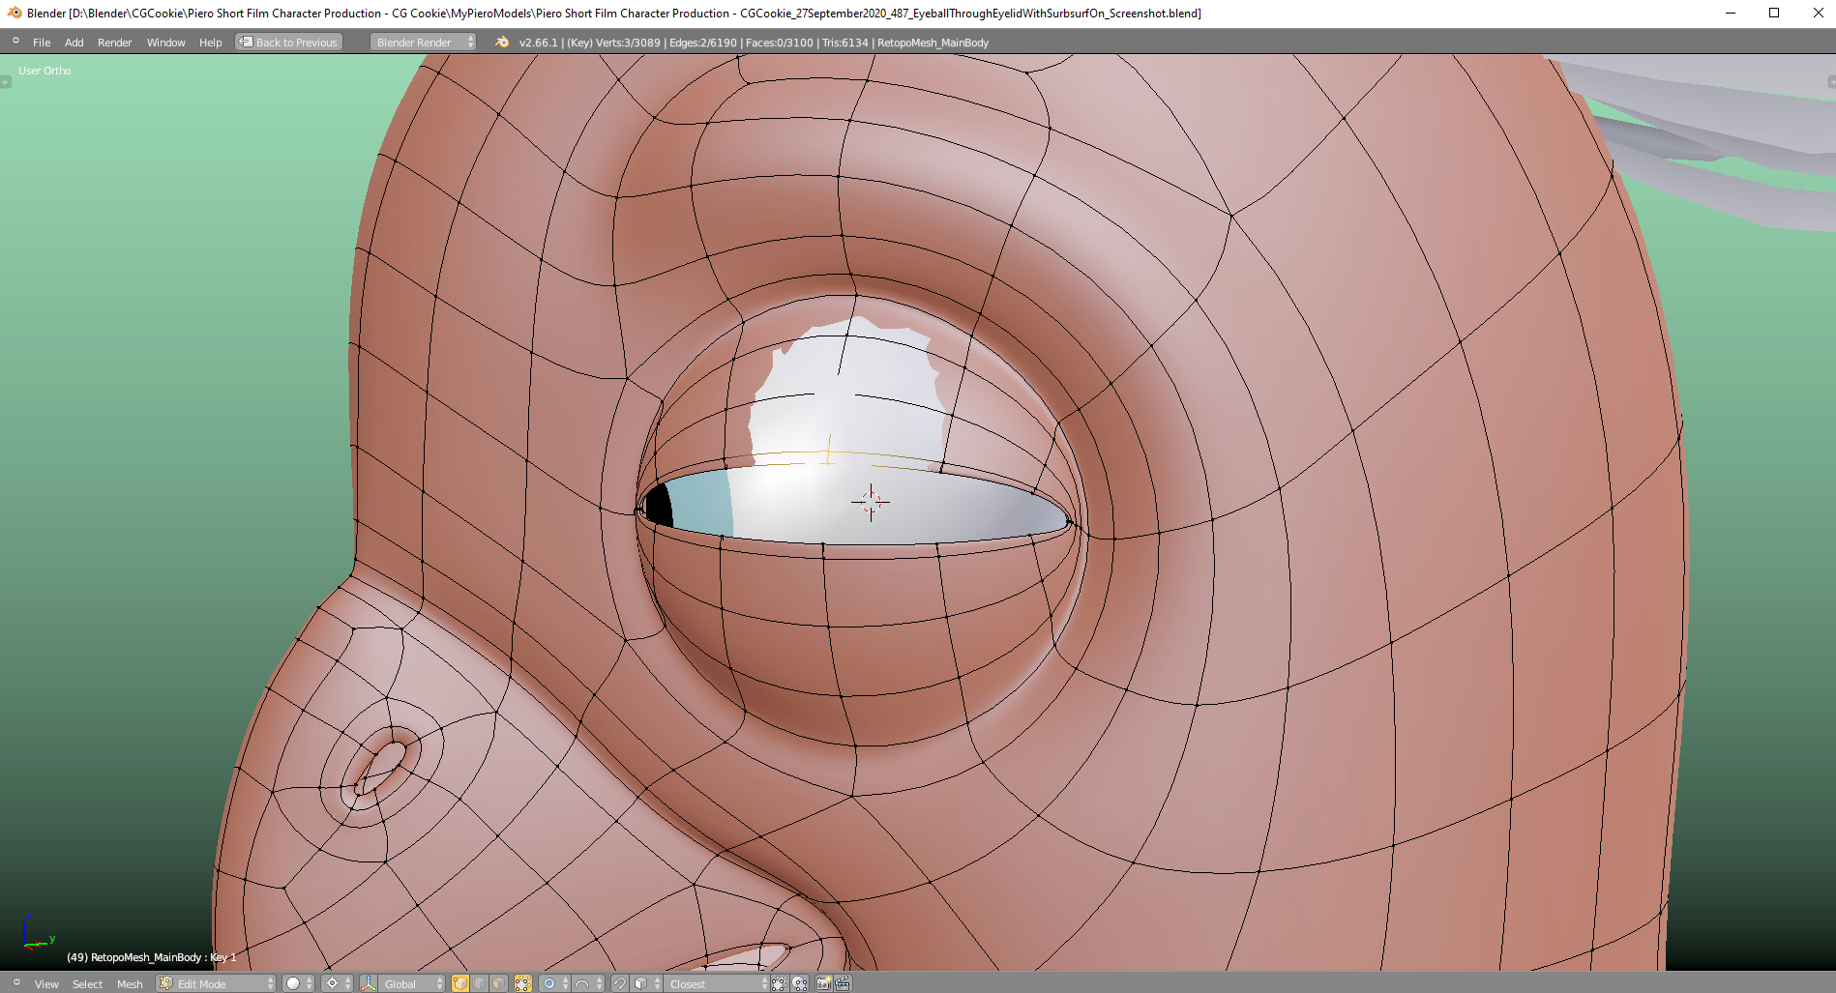
Task: Open the proportional editing dropdown
Action: pyautogui.click(x=554, y=983)
